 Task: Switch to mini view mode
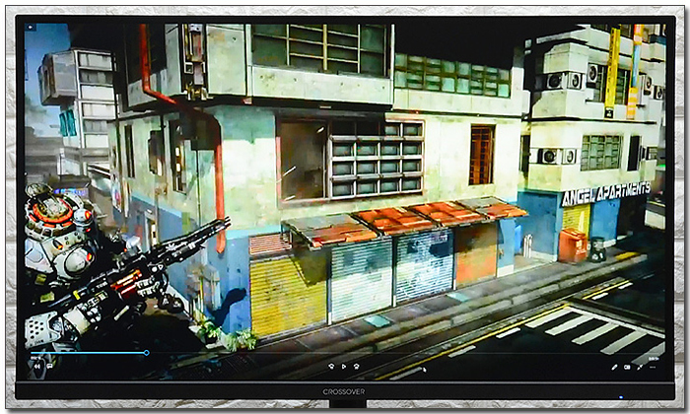tap(627, 367)
